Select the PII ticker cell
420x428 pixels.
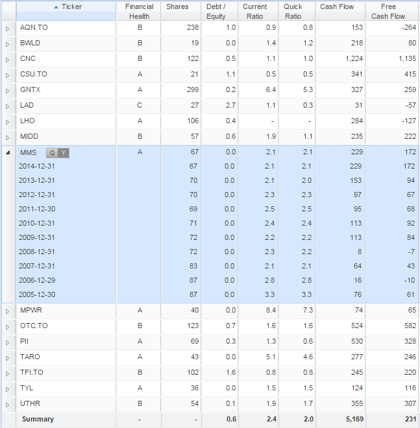(x=66, y=342)
